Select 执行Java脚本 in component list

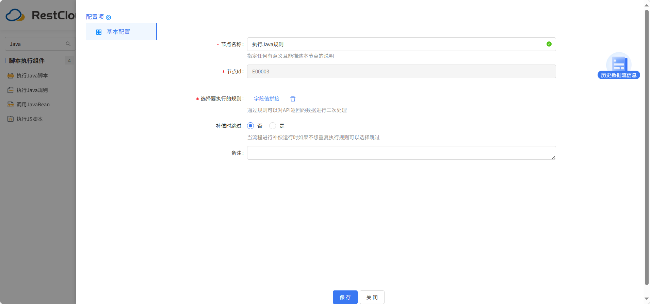(x=32, y=75)
